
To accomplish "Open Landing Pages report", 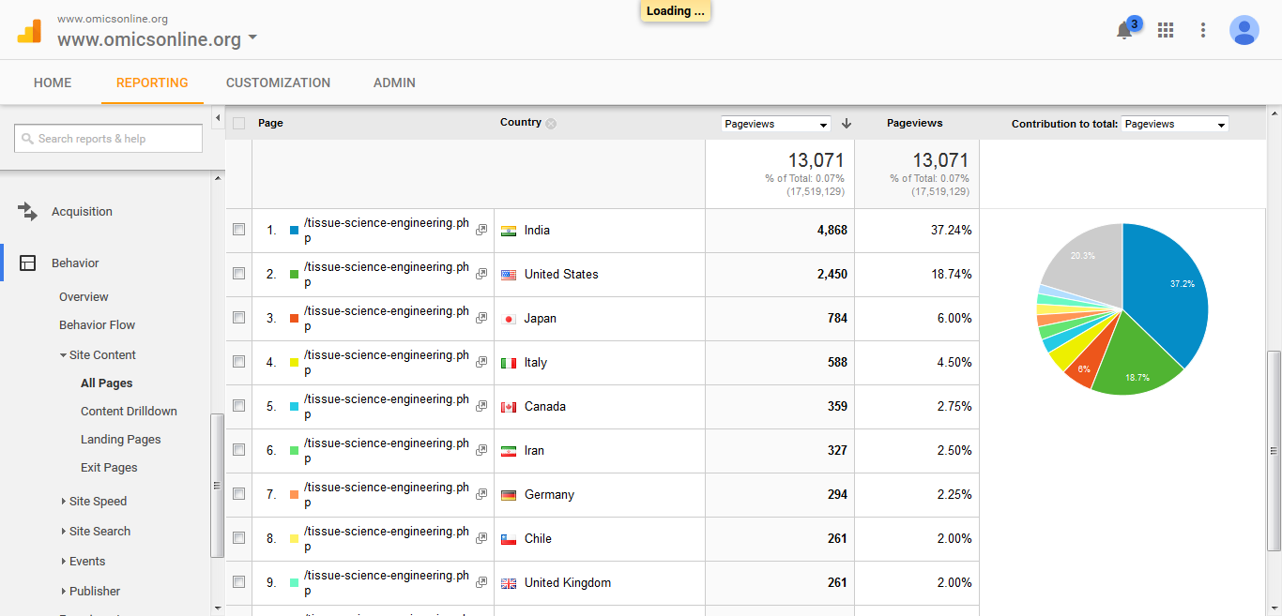I will 121,440.
